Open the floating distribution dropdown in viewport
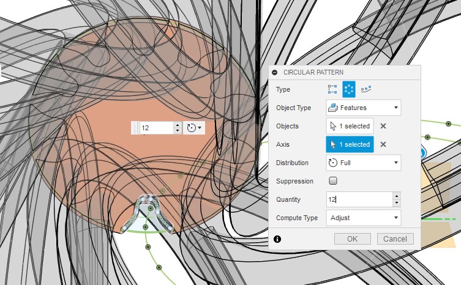 194,128
